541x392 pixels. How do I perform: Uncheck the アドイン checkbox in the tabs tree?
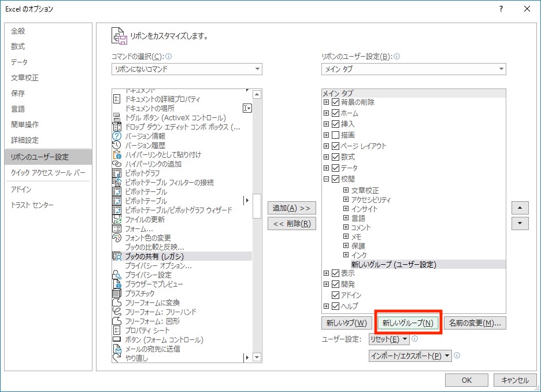coord(335,295)
